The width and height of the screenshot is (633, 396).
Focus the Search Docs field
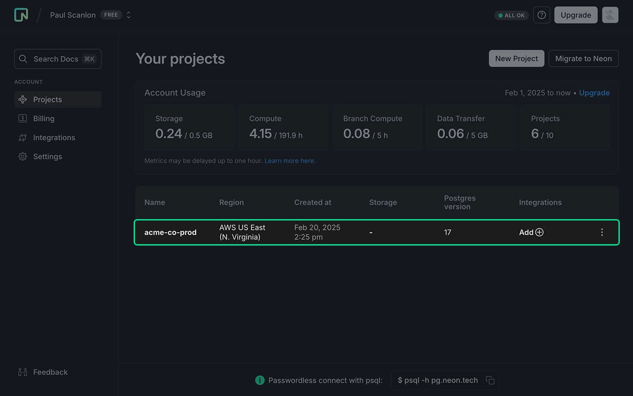pyautogui.click(x=58, y=59)
